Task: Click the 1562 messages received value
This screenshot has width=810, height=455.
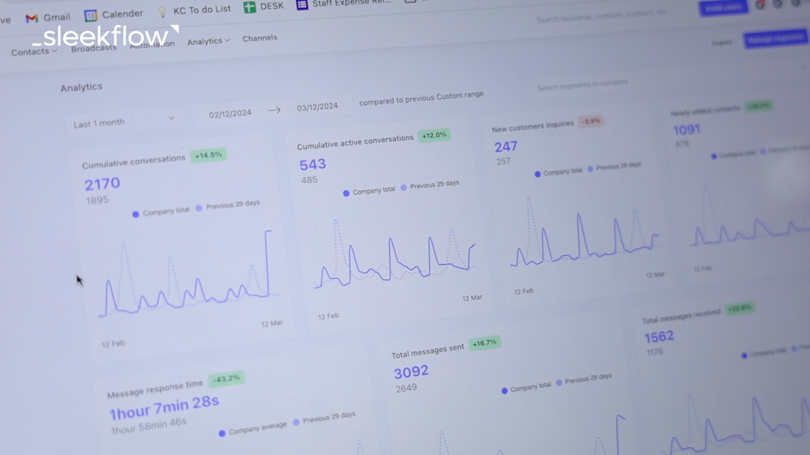Action: tap(659, 337)
